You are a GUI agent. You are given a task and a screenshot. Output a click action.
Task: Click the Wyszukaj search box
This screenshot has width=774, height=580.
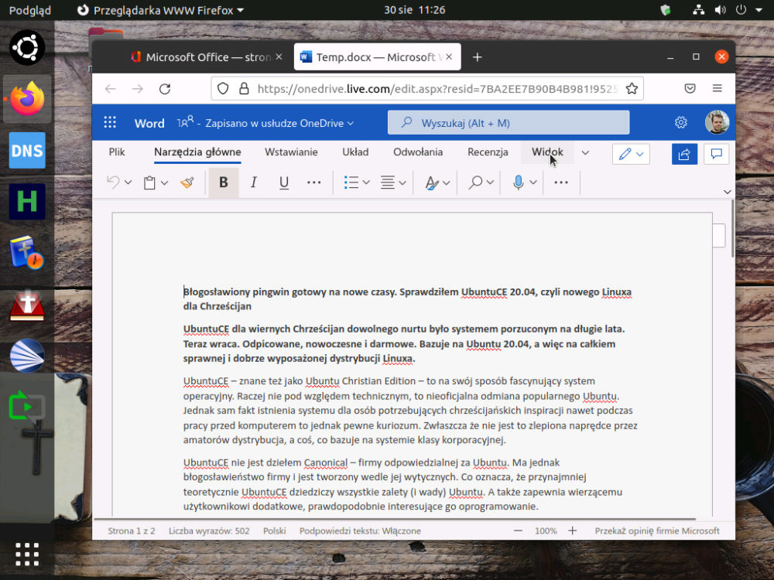click(509, 123)
